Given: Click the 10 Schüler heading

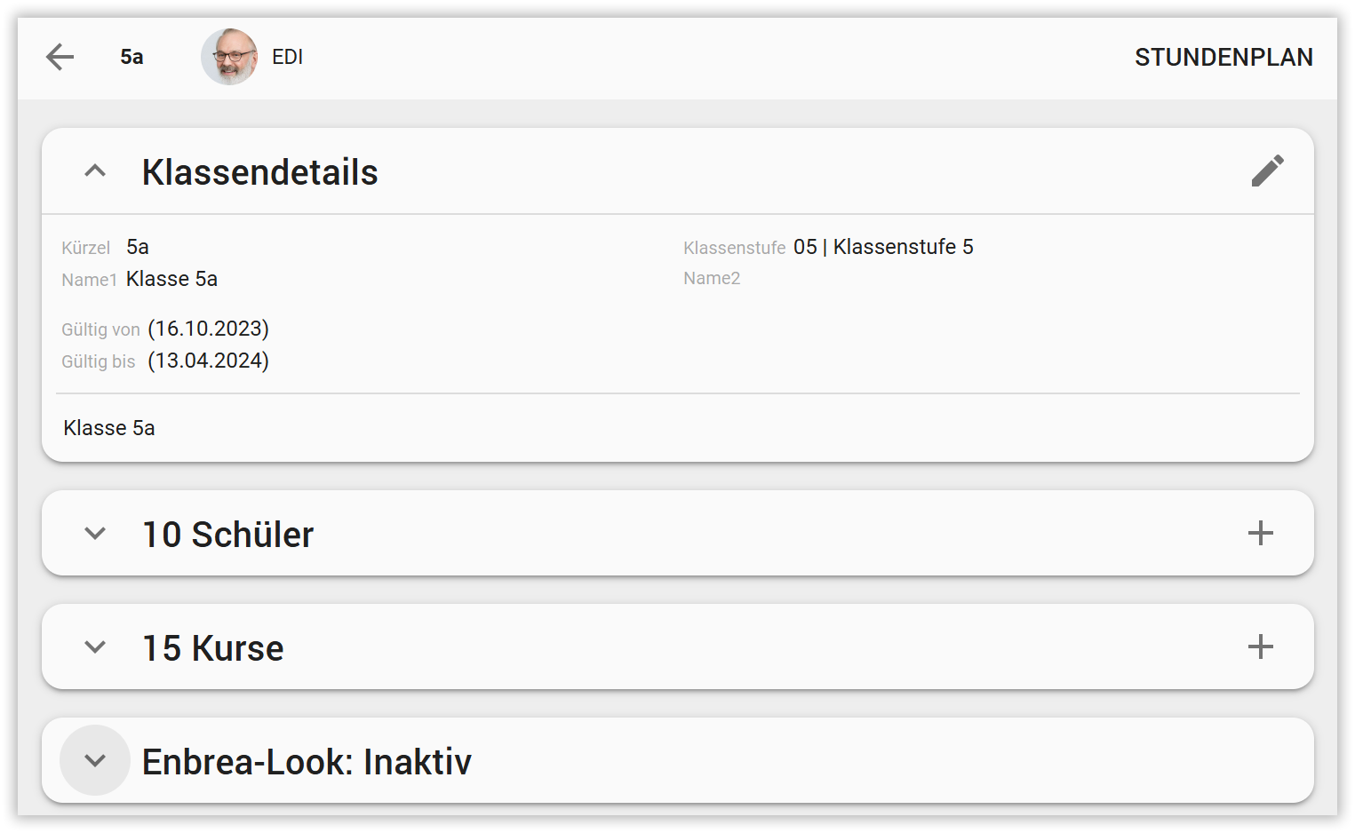Looking at the screenshot, I should point(227,534).
